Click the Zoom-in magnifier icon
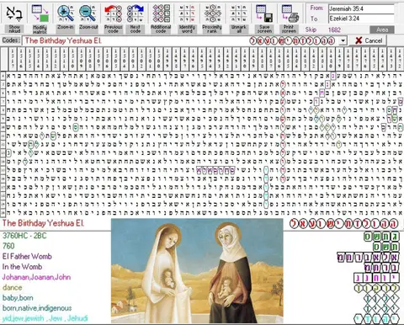404x325 pixels. tap(66, 13)
